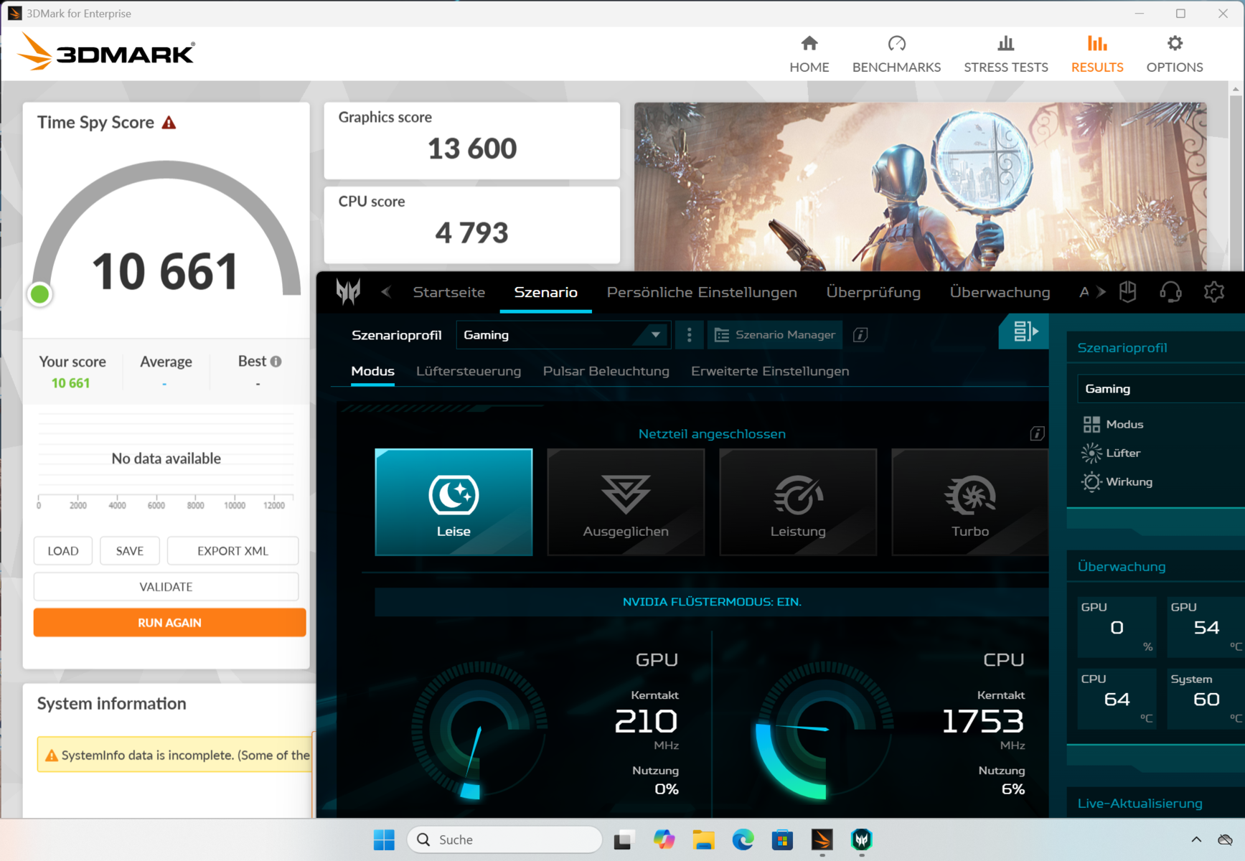Screen dimensions: 1245x861
Task: Open the Szenarioprofil Gaming dropdown
Action: (x=563, y=335)
